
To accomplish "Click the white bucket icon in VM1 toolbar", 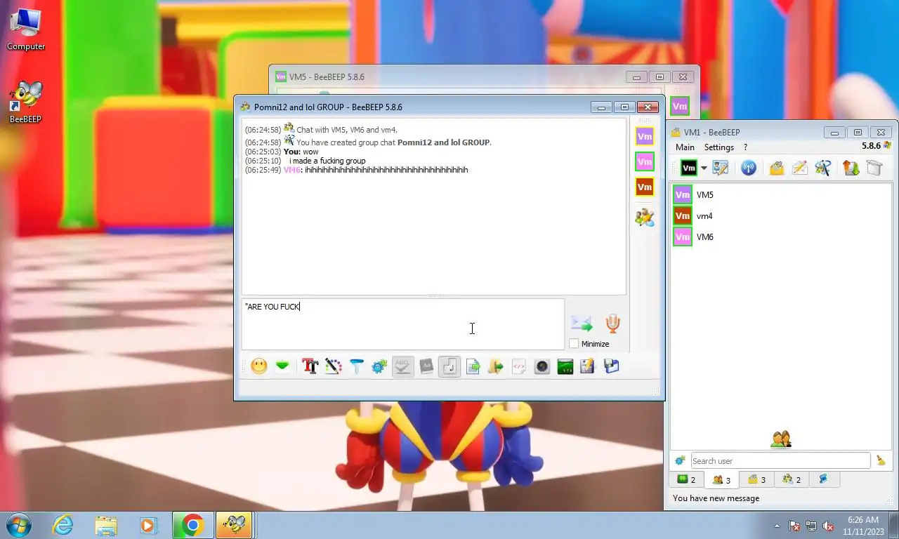I will coord(874,168).
